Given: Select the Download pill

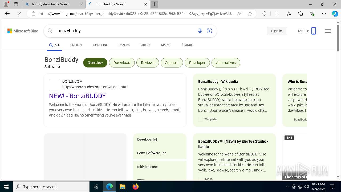Looking at the screenshot, I should (x=122, y=63).
